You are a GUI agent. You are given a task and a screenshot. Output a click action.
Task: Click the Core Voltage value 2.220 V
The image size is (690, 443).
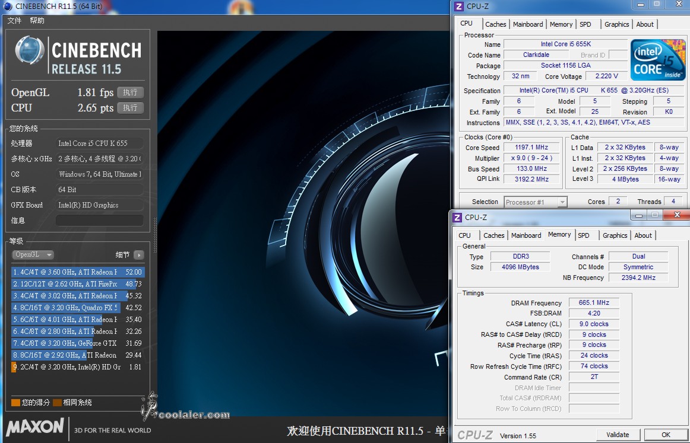point(607,76)
